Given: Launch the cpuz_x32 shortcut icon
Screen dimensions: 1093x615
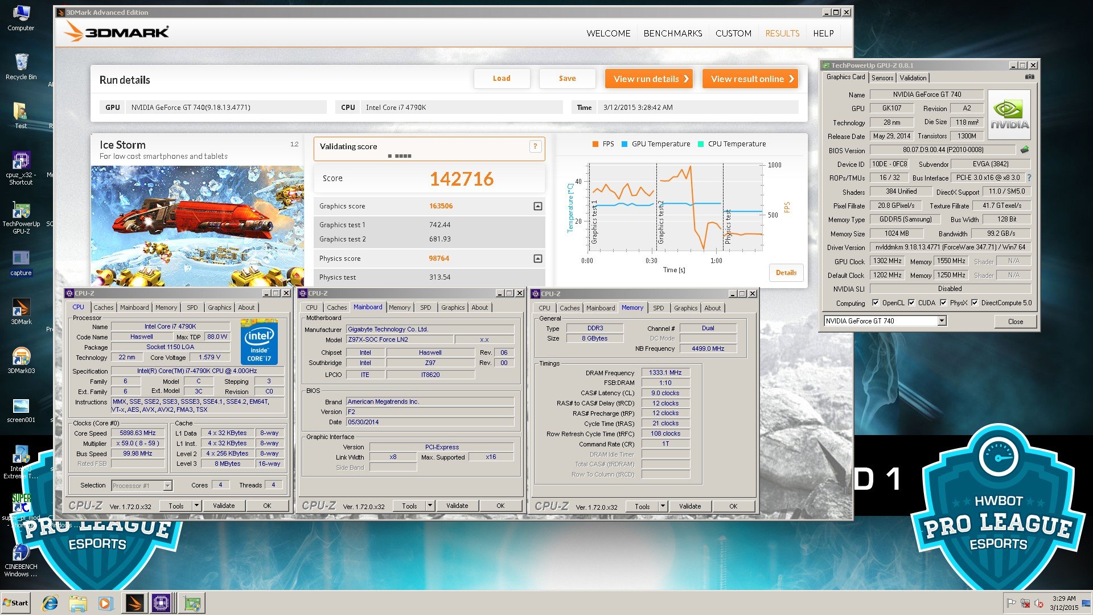Looking at the screenshot, I should [x=20, y=169].
